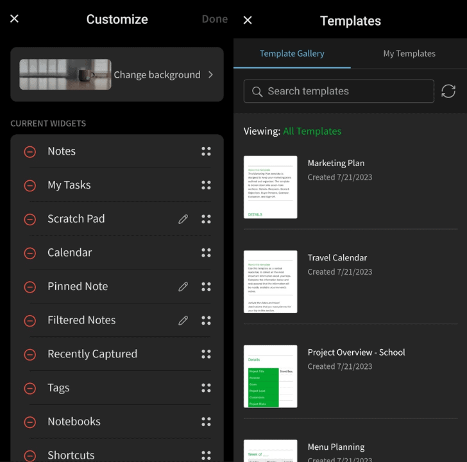Tap the Change background label
Viewport: 467px width, 462px height.
(157, 75)
